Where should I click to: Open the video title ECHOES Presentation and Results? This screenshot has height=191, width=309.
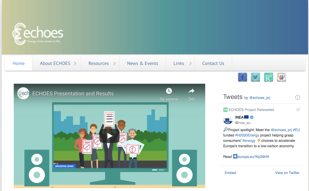(73, 94)
